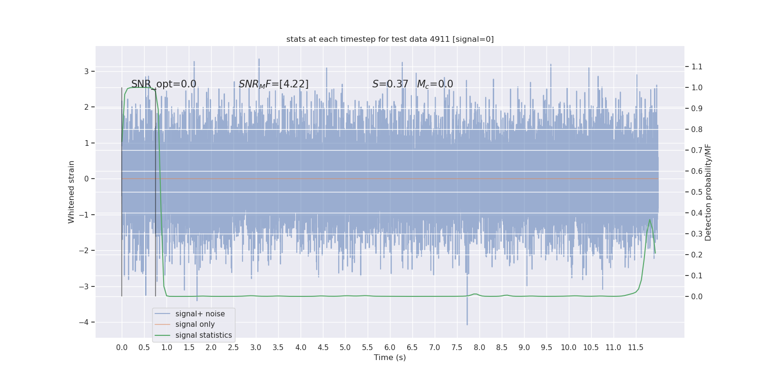Click x-axis tick label 10.5
Screen dimensions: 761x380
(x=591, y=348)
